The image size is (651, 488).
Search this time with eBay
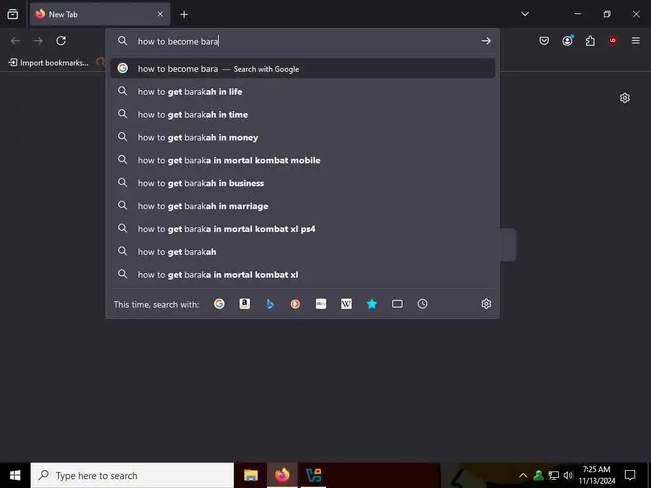(321, 304)
